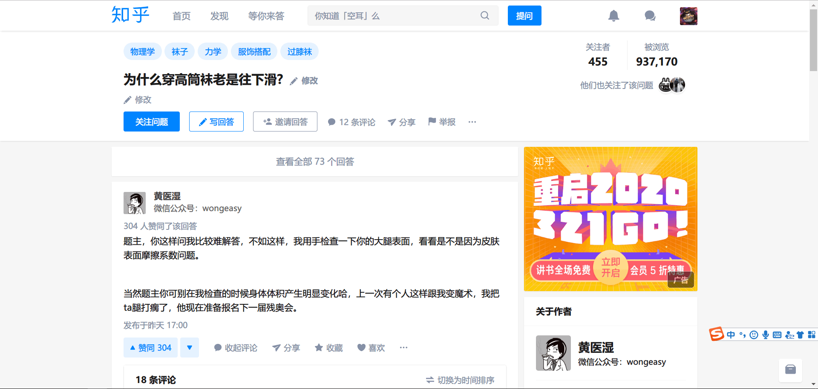This screenshot has height=389, width=818.
Task: View all 73 answers link
Action: tap(315, 162)
